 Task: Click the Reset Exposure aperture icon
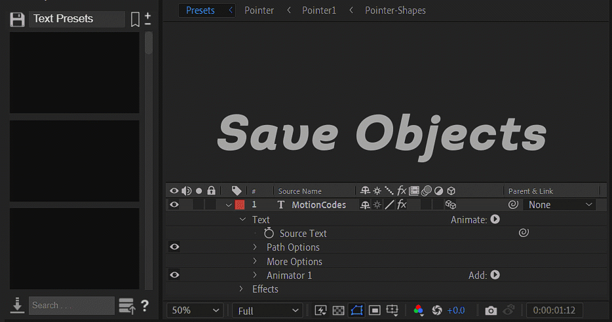pos(437,310)
